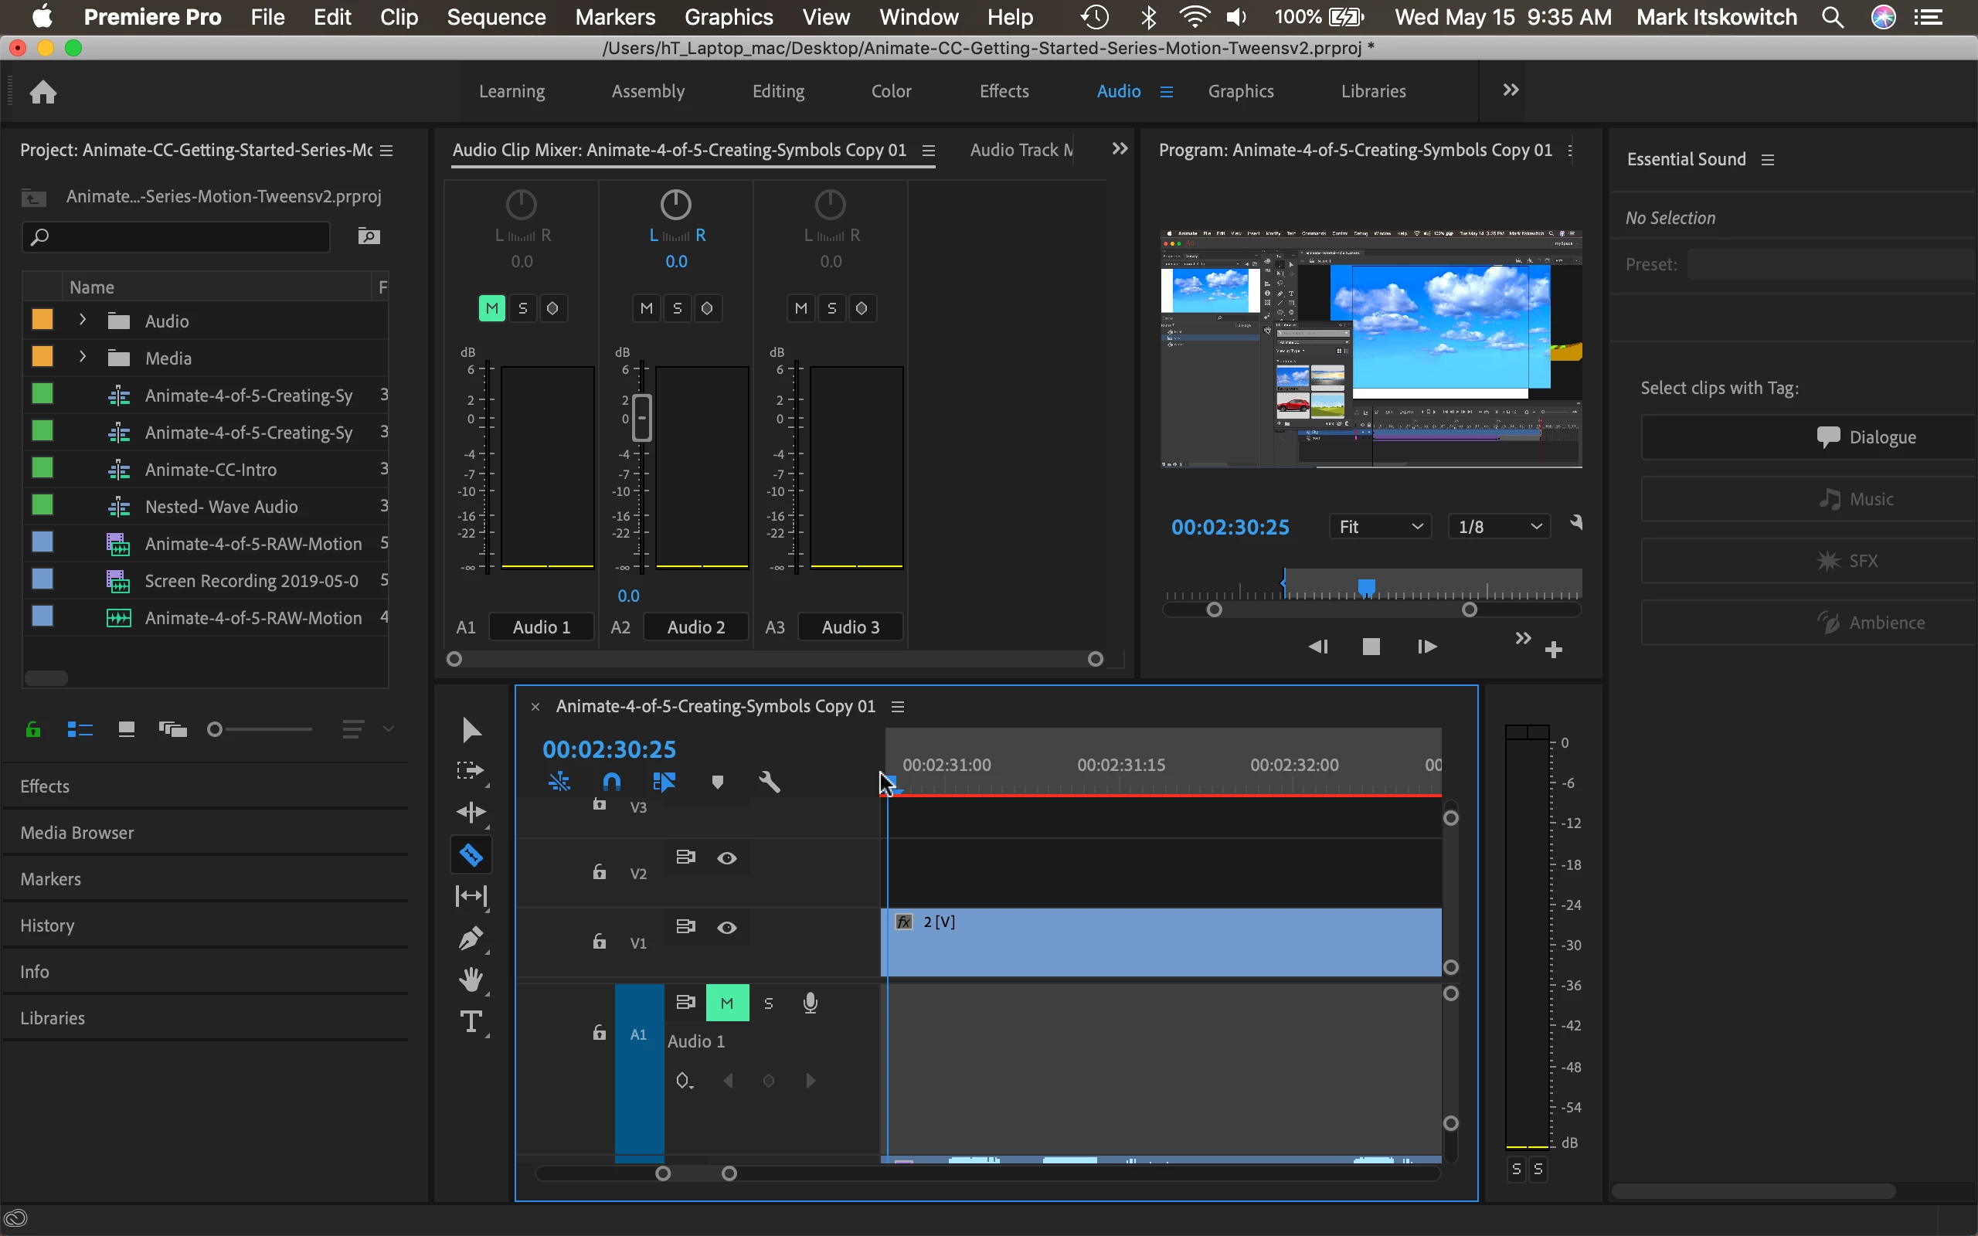Switch to the Color workspace tab
The image size is (1978, 1236).
pos(891,90)
